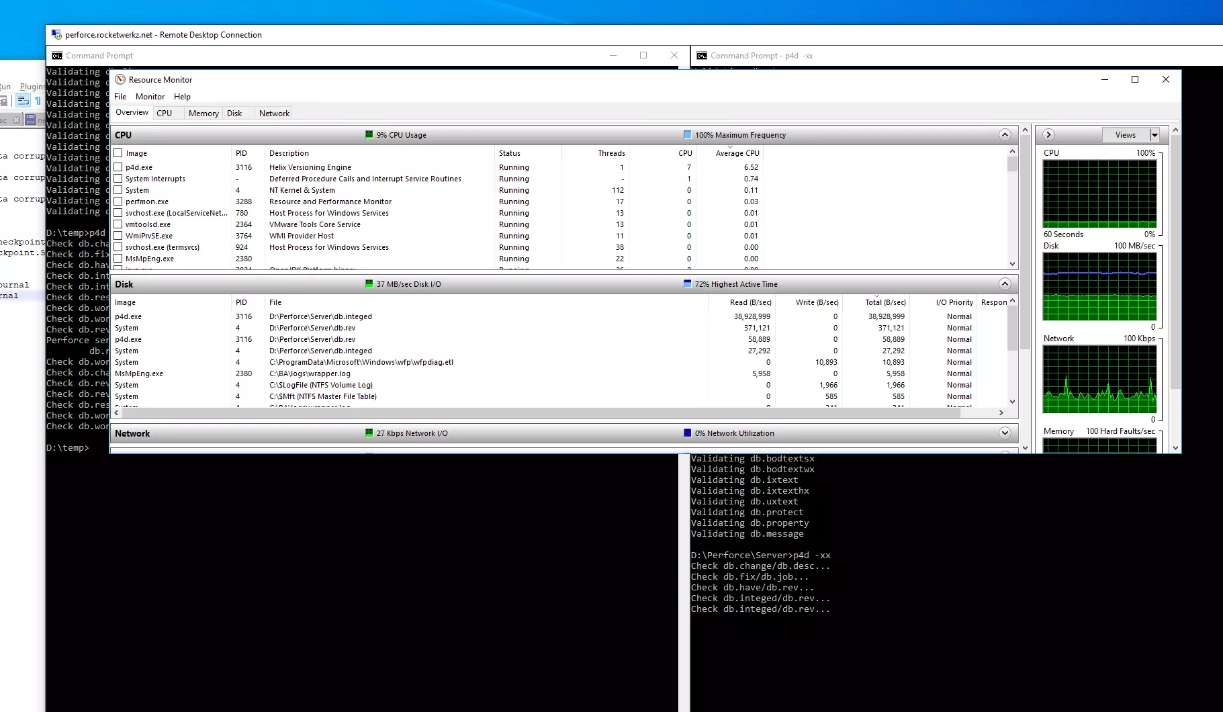Click the Resource Monitor title bar icon
The width and height of the screenshot is (1223, 712).
click(120, 79)
